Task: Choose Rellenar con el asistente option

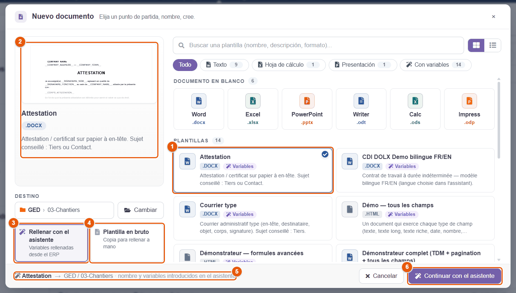Action: click(x=51, y=243)
